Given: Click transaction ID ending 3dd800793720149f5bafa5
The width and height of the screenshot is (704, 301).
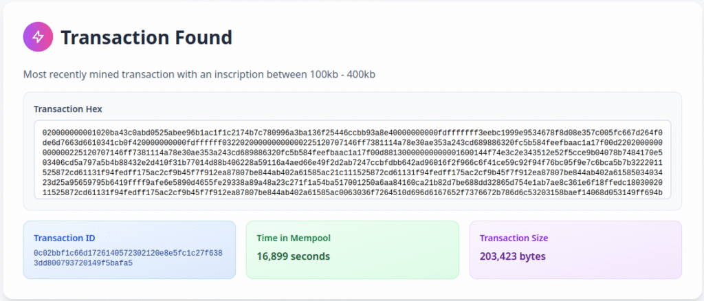Looking at the screenshot, I should point(82,263).
